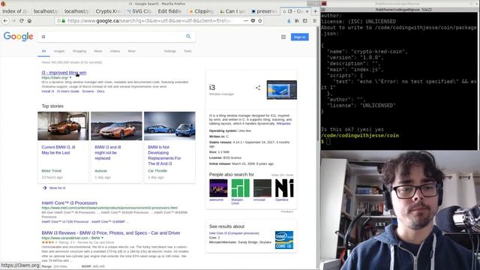Click the terminal prompt cursor in terminal window

[328, 142]
